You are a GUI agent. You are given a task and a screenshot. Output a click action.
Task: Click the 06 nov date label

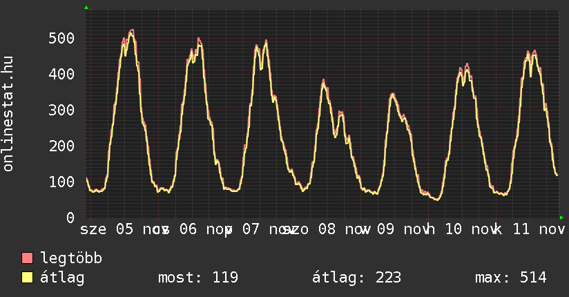200,229
